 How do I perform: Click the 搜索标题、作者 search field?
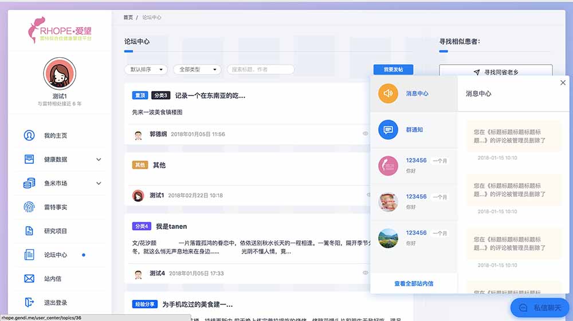pos(261,69)
